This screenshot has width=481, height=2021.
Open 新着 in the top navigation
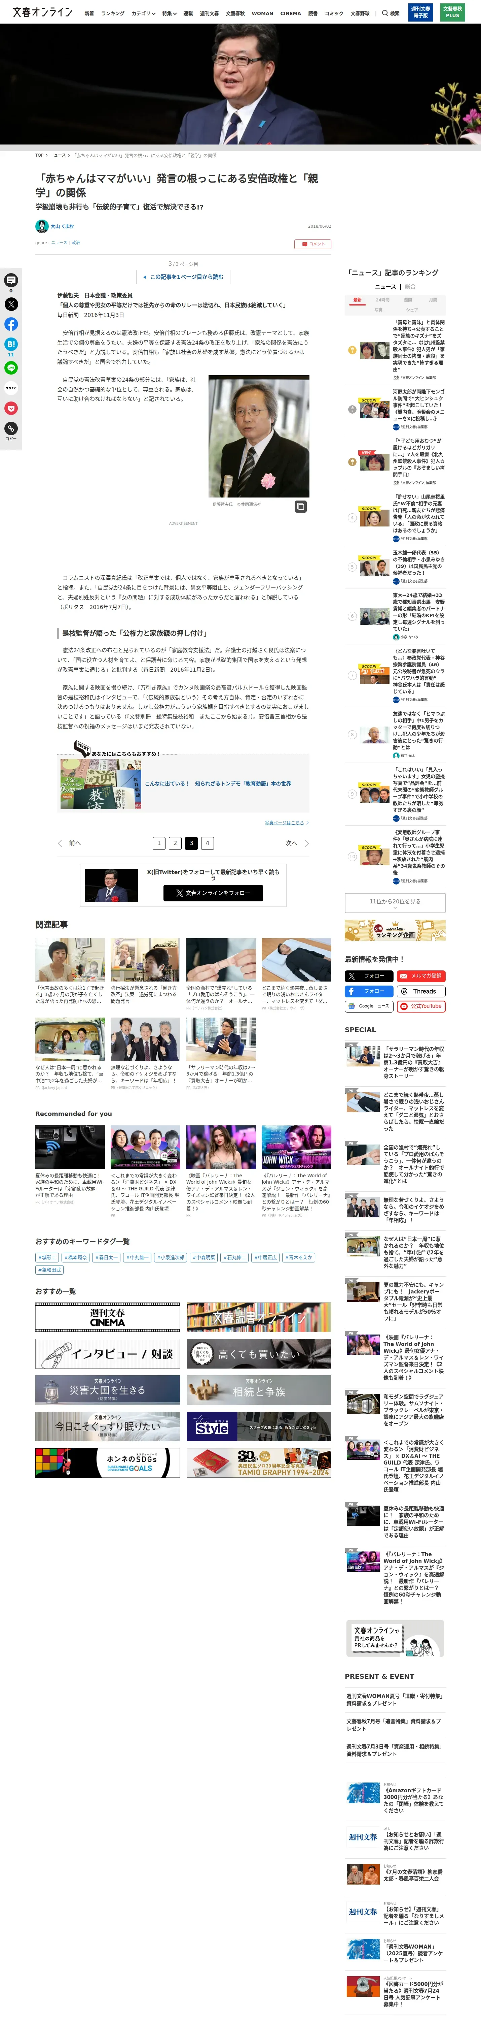tap(89, 13)
